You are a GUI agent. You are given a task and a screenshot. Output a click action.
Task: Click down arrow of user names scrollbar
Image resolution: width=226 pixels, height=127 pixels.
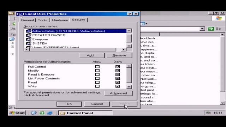point(129,46)
